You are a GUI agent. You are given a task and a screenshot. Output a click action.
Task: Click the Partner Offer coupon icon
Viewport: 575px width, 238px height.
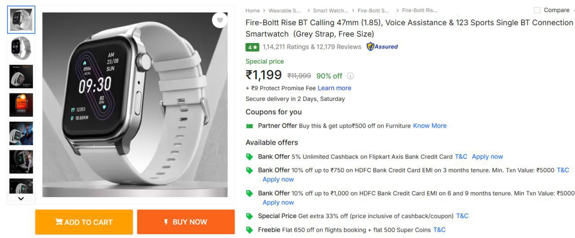pyautogui.click(x=250, y=126)
